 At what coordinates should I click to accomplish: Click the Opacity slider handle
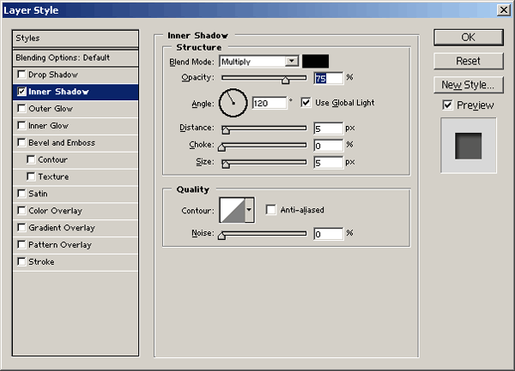pyautogui.click(x=286, y=80)
